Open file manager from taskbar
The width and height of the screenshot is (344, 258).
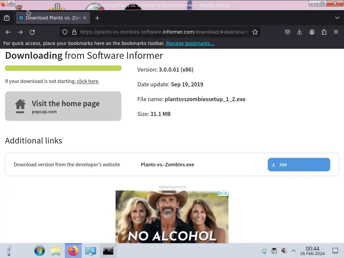pos(56,251)
